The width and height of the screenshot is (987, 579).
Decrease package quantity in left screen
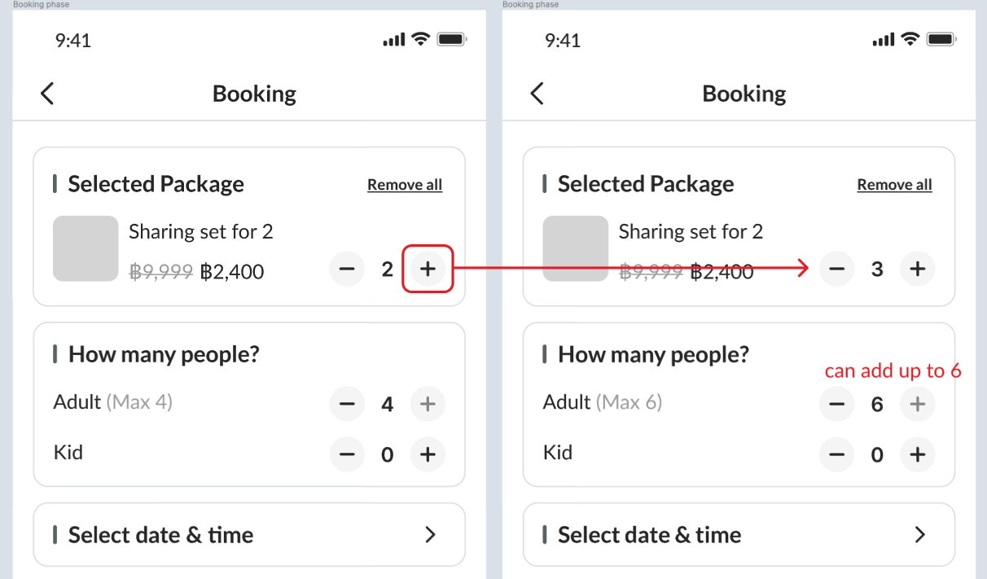click(x=347, y=269)
